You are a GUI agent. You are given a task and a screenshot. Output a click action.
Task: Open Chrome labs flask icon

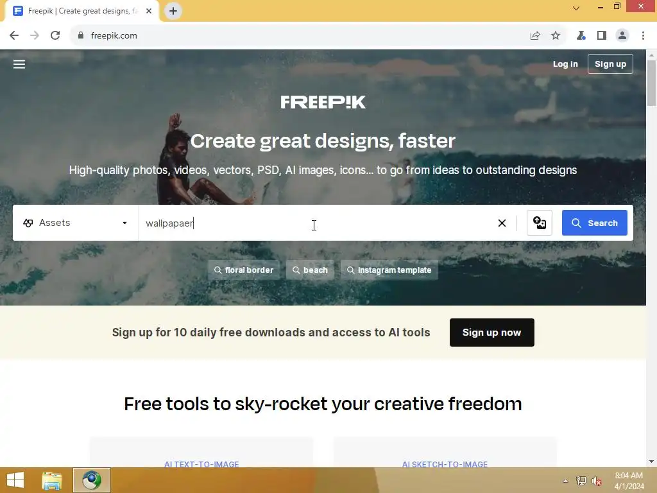581,36
